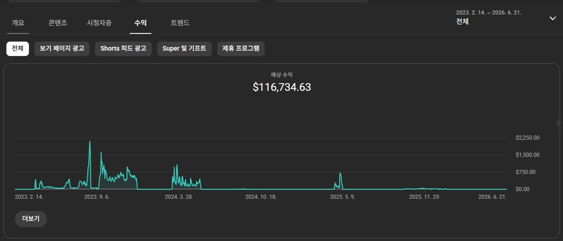Click the 더보기 button
The height and width of the screenshot is (241, 563).
[31, 219]
